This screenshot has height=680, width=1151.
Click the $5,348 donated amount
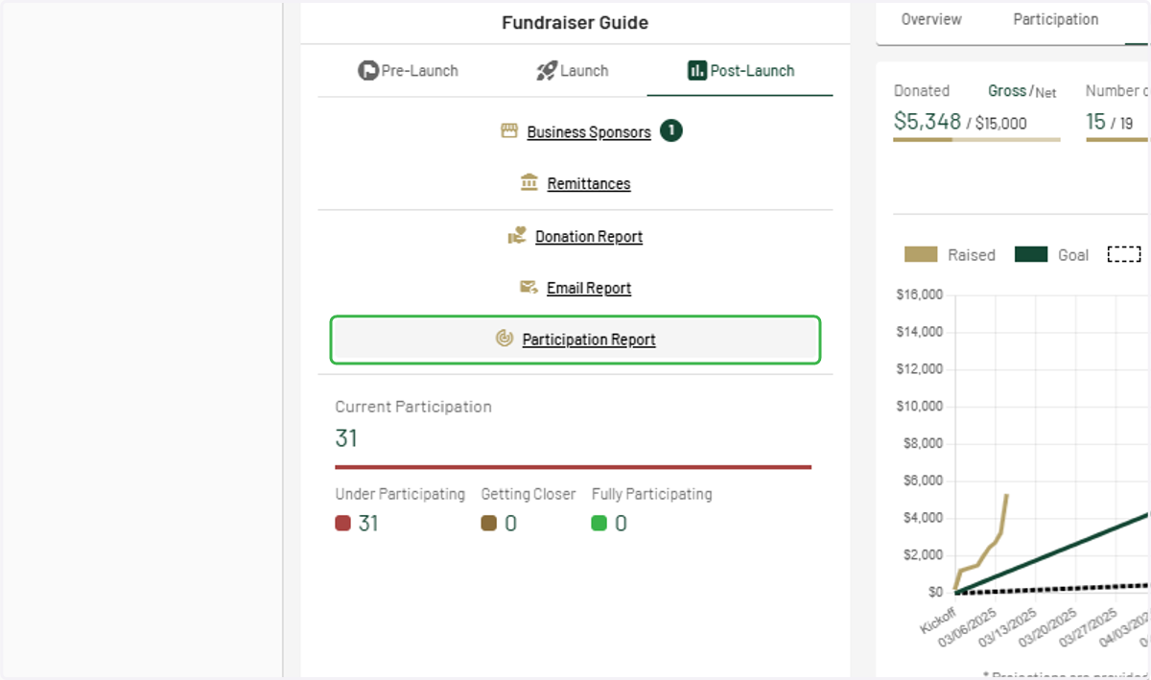click(928, 121)
